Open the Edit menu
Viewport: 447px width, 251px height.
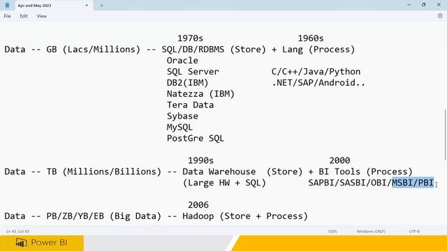point(24,16)
